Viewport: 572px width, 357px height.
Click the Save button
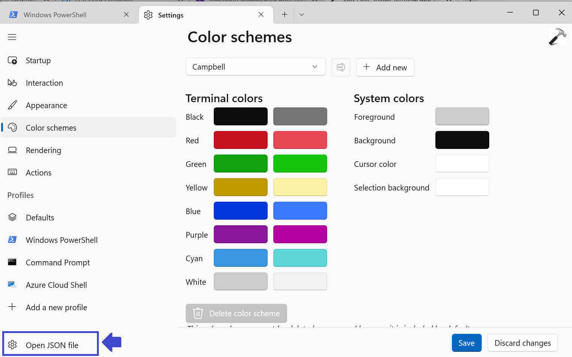[x=466, y=343]
